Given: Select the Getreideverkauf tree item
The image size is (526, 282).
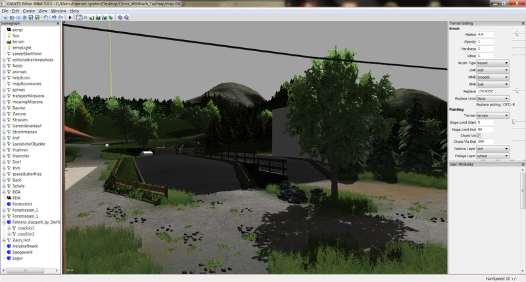Looking at the screenshot, I should tap(27, 126).
